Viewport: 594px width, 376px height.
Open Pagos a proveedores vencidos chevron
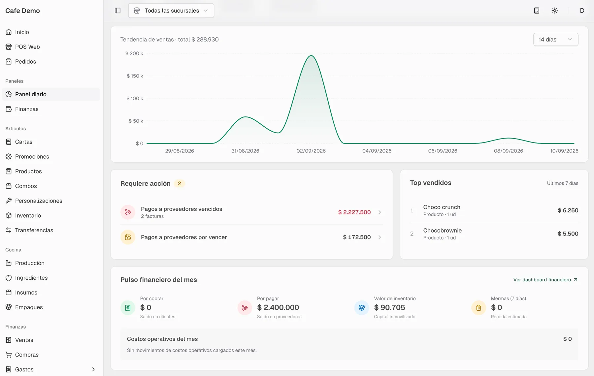[380, 212]
